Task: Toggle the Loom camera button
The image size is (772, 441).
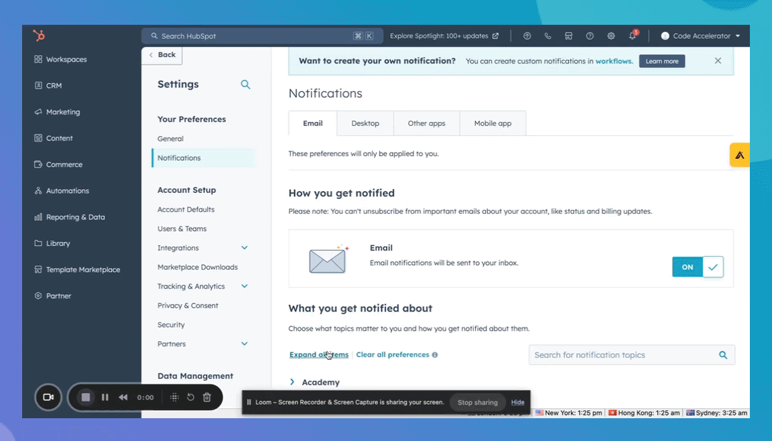Action: (48, 397)
